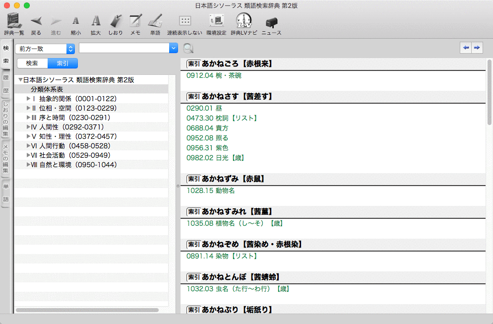Select 社会活動 (0529-0949) row text
Screen dimensions: 493x324
[x=75, y=155]
